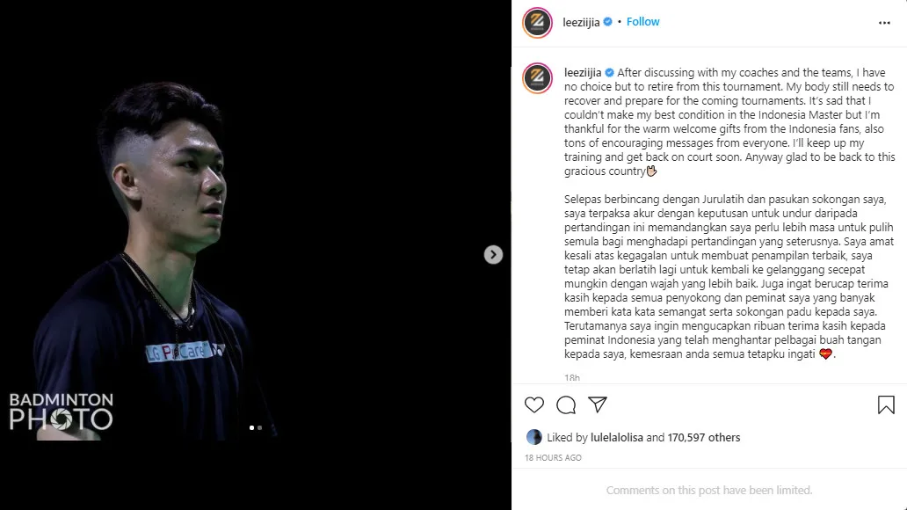View the list of 170,597 others who liked
Screen dimensions: 907x510
pyautogui.click(x=703, y=438)
